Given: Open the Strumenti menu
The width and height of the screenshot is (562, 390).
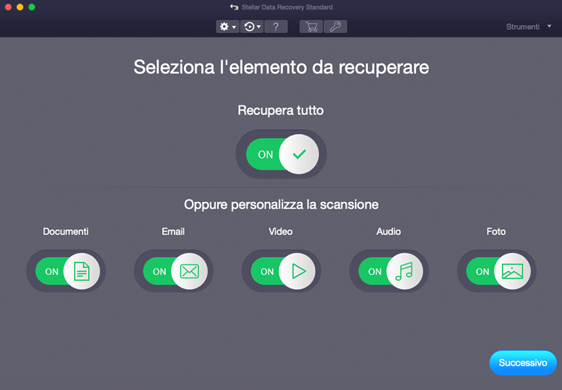Looking at the screenshot, I should point(523,27).
